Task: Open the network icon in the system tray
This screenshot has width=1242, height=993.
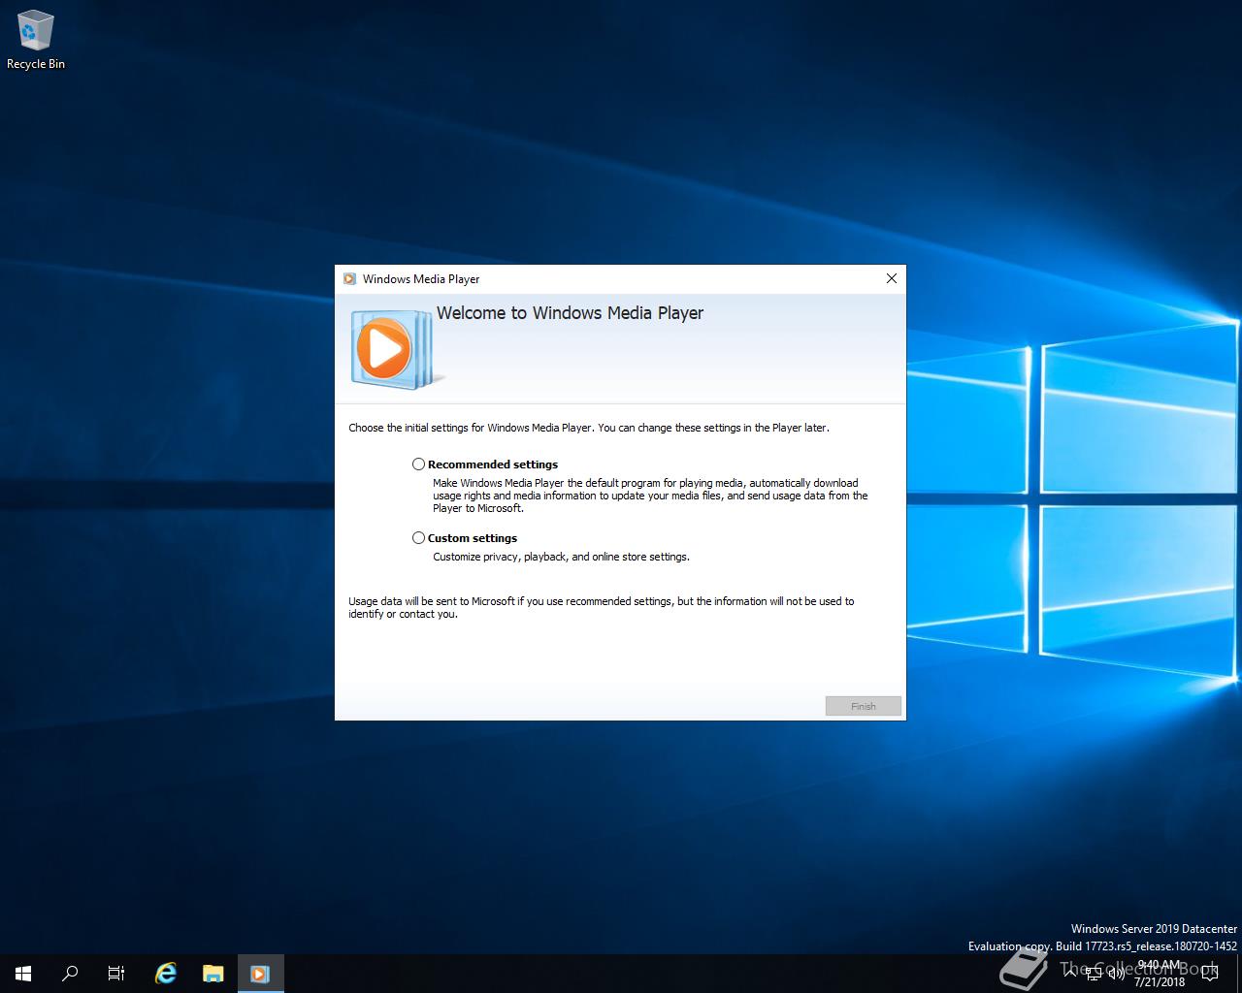Action: [x=1095, y=974]
